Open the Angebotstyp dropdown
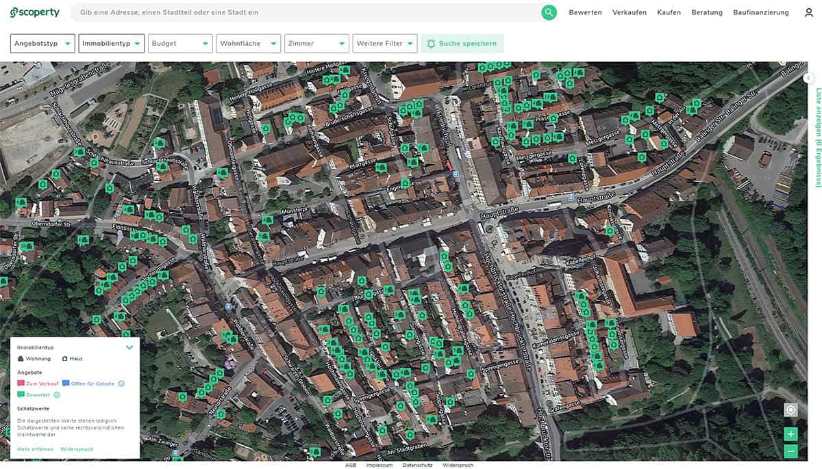 [x=43, y=44]
